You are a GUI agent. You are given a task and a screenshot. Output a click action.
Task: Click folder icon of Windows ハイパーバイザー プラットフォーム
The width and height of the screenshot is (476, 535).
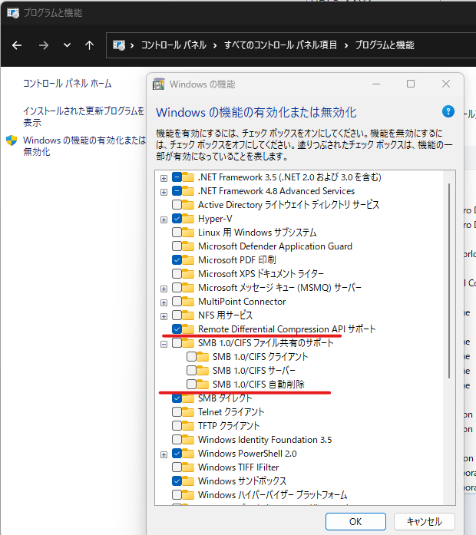[x=188, y=495]
